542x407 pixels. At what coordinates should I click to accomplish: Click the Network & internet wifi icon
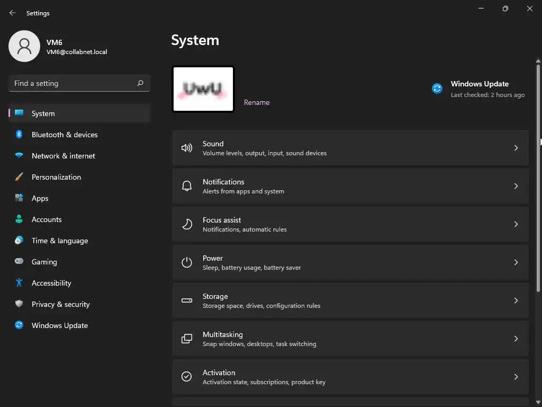(x=19, y=156)
